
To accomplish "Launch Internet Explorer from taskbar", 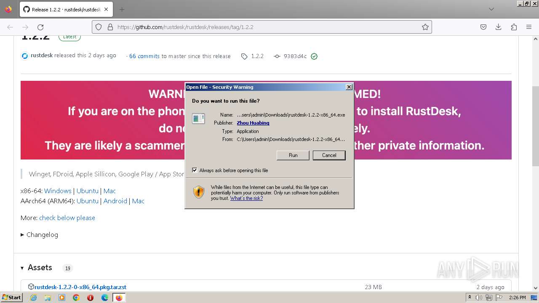I will tap(33, 298).
